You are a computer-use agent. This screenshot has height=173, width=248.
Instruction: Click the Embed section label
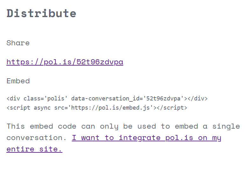pyautogui.click(x=18, y=81)
